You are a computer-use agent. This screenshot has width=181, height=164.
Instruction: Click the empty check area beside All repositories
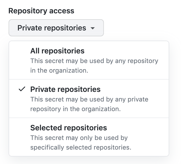[x=22, y=51]
